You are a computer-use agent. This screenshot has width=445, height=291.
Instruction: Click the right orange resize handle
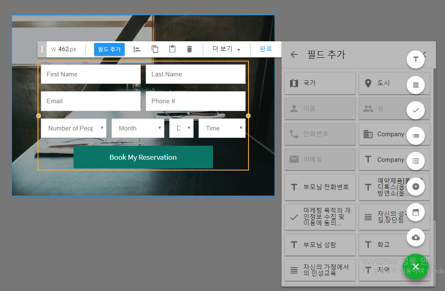click(249, 116)
